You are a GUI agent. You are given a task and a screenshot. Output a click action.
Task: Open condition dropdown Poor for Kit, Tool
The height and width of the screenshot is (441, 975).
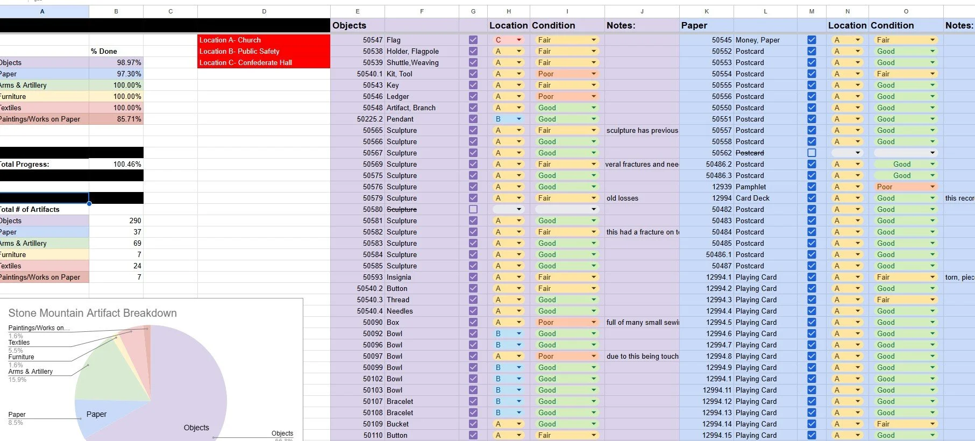[567, 74]
